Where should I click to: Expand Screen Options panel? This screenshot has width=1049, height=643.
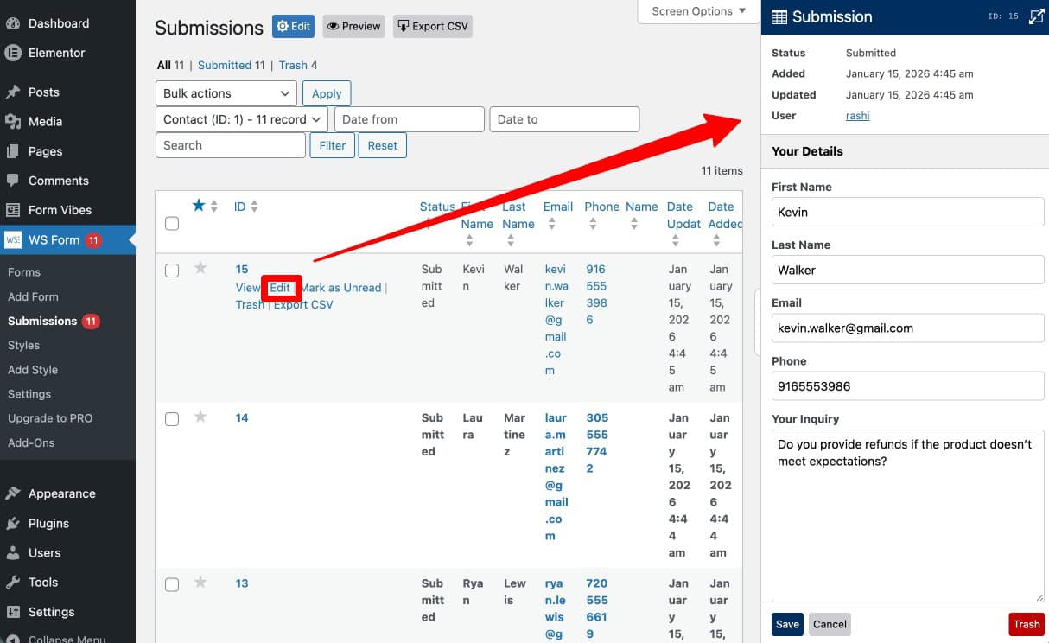[x=699, y=11]
